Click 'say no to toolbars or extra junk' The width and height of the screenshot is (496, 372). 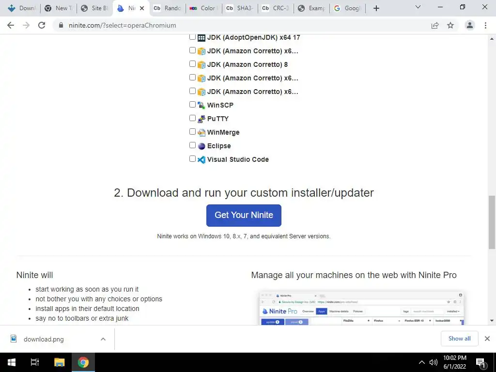point(82,318)
